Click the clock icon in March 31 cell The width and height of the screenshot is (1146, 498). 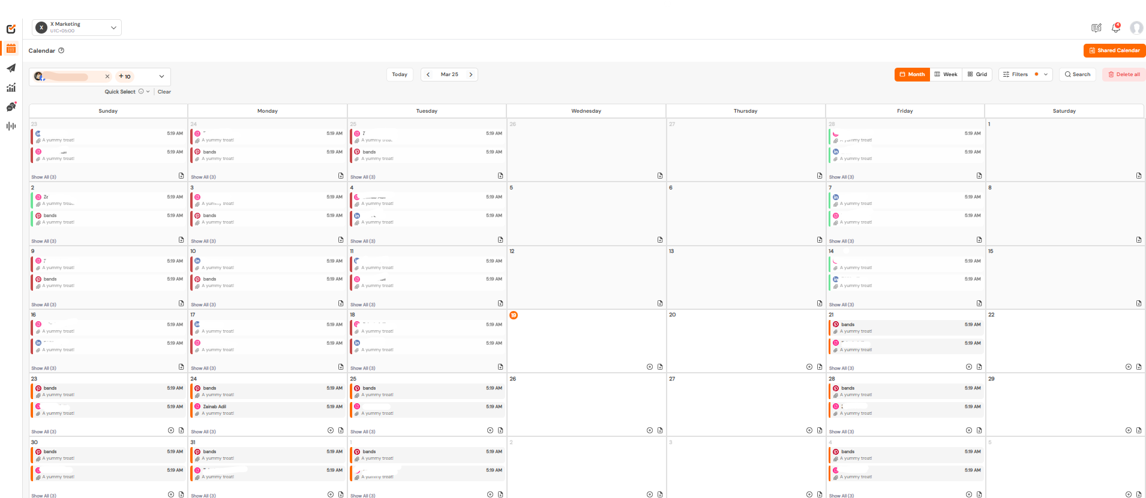(x=331, y=494)
